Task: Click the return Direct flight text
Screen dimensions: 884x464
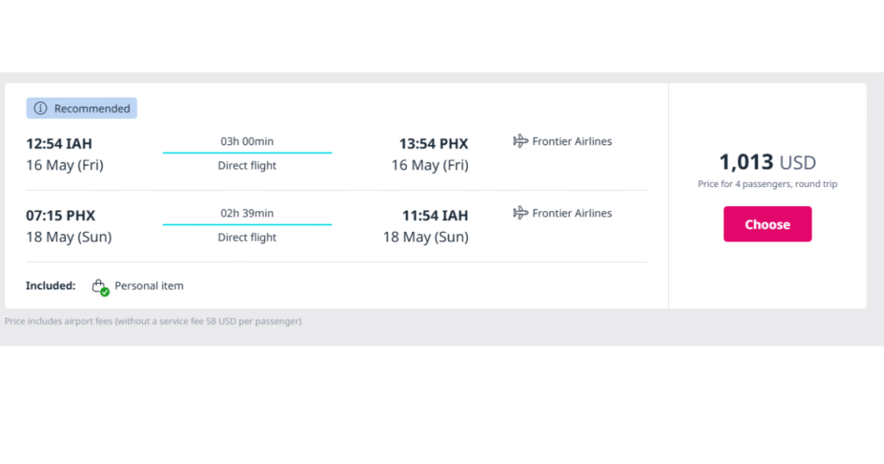Action: point(247,238)
